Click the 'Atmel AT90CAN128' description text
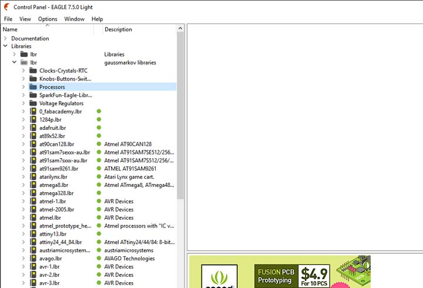The width and height of the screenshot is (423, 288). (x=128, y=144)
